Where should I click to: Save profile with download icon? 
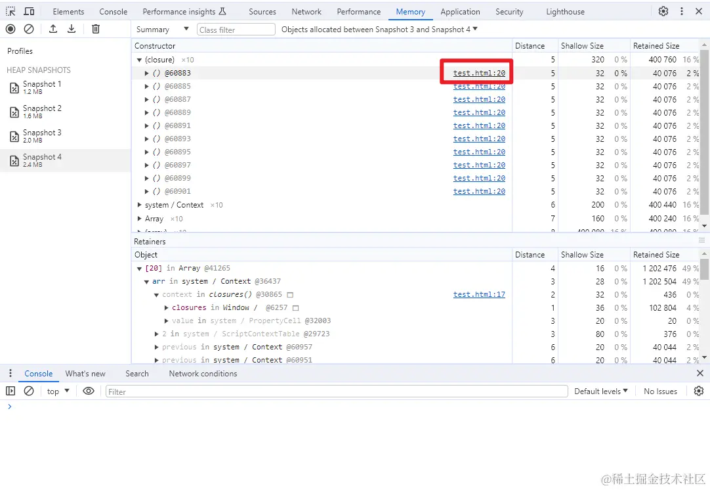[x=72, y=29]
